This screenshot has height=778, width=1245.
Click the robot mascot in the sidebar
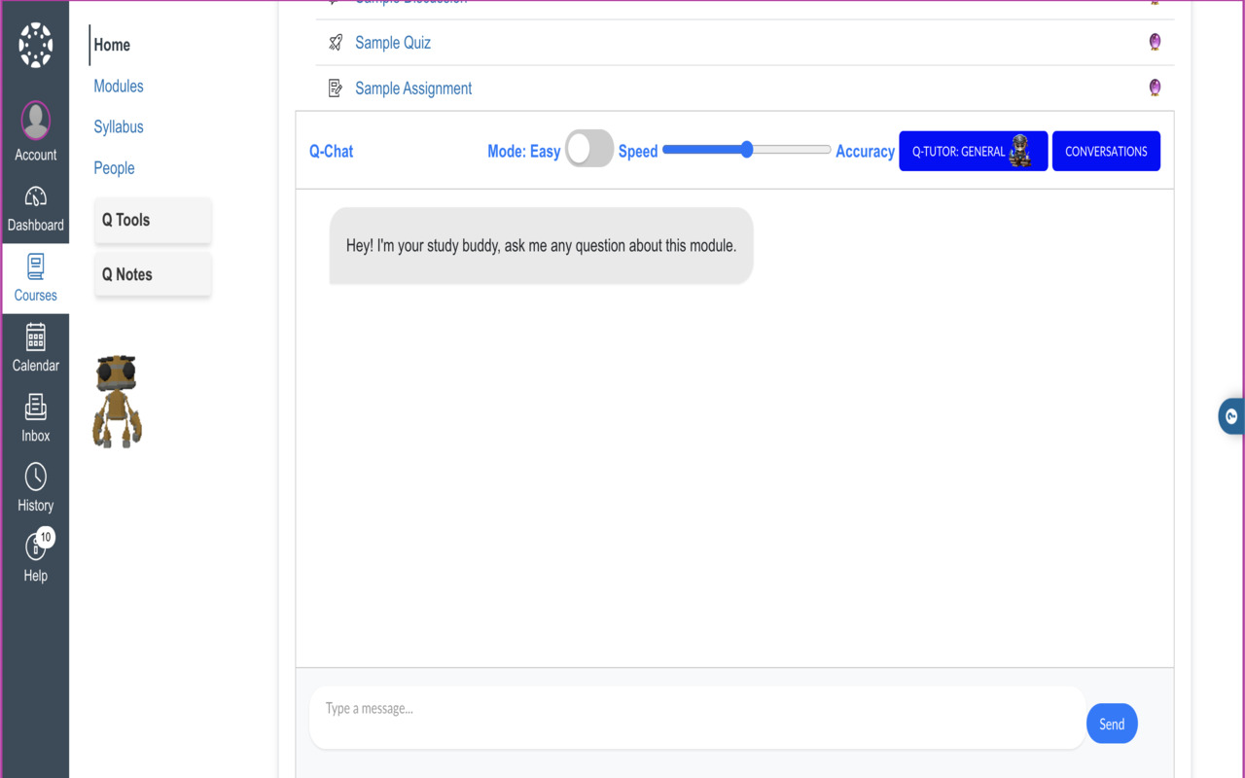coord(117,402)
